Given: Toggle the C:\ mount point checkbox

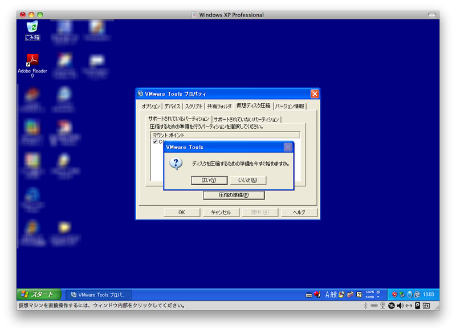Looking at the screenshot, I should (154, 142).
